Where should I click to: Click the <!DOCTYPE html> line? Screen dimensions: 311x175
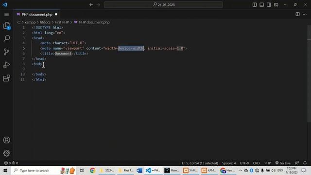pyautogui.click(x=48, y=27)
